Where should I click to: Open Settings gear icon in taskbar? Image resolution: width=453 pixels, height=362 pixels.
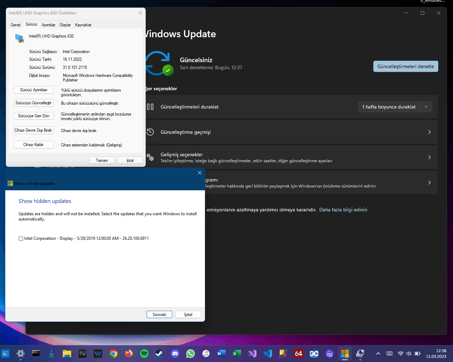click(x=21, y=354)
